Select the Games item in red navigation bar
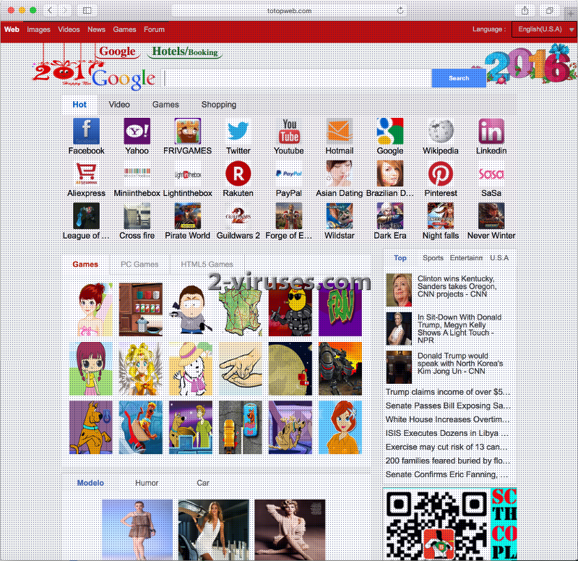This screenshot has width=578, height=561. [124, 30]
